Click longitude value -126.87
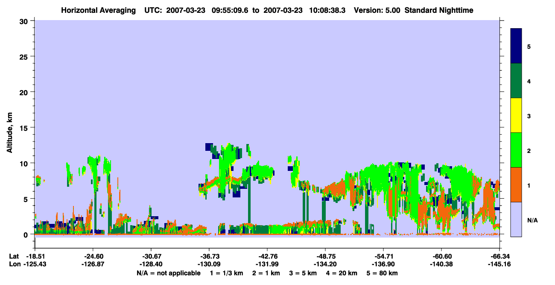 click(x=93, y=264)
